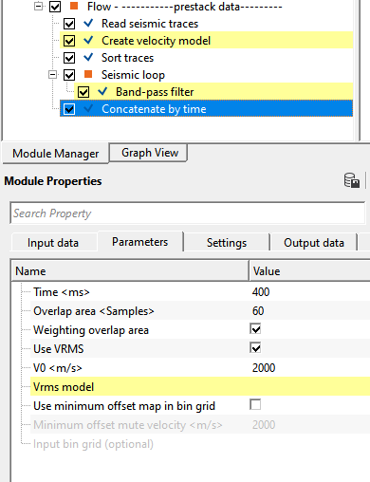Screen dimensions: 370x482
Task: Click the blue check status icon for Band-pass filter
Action: 102,91
